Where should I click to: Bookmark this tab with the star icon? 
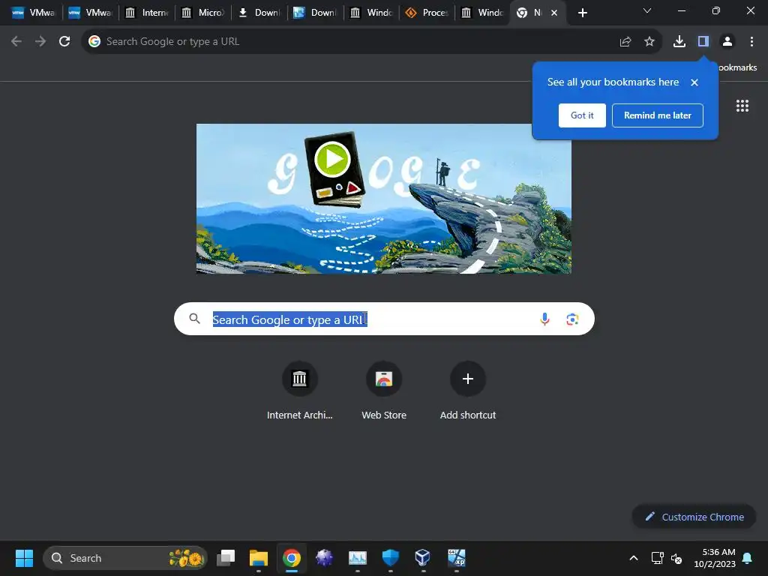(x=649, y=42)
